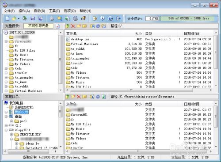Expand tx_guangdmj node in disc tree
This screenshot has width=221, height=162.
coord(6,77)
